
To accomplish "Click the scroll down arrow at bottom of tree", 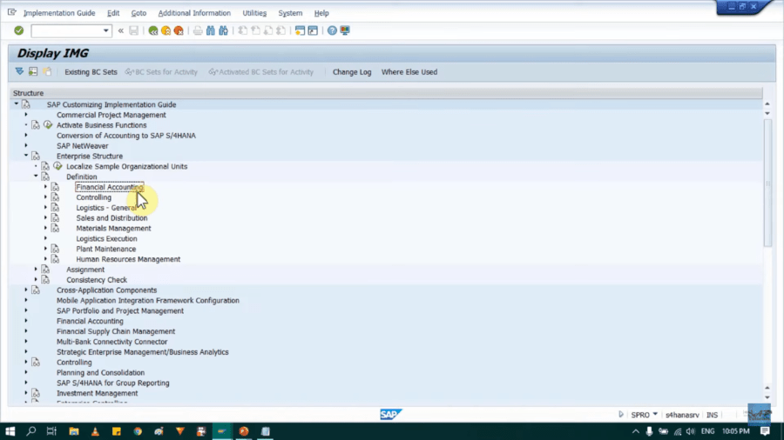I will pos(767,397).
